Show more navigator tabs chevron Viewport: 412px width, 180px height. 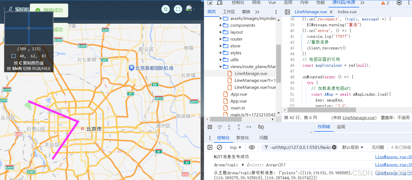click(x=257, y=12)
